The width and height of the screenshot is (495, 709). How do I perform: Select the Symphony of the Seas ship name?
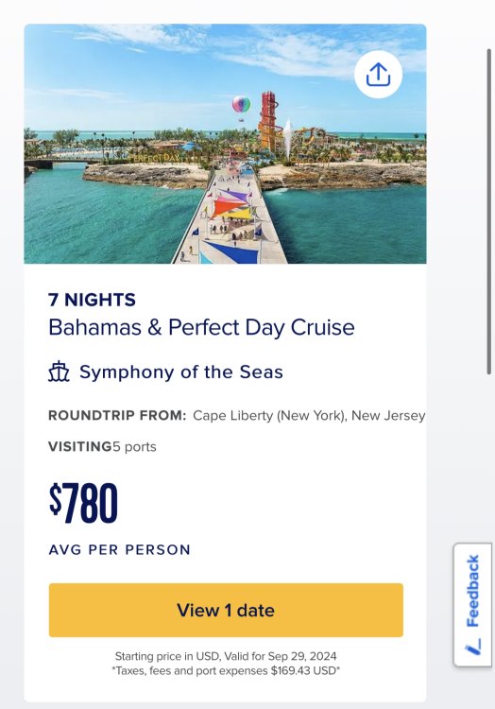[x=181, y=372]
